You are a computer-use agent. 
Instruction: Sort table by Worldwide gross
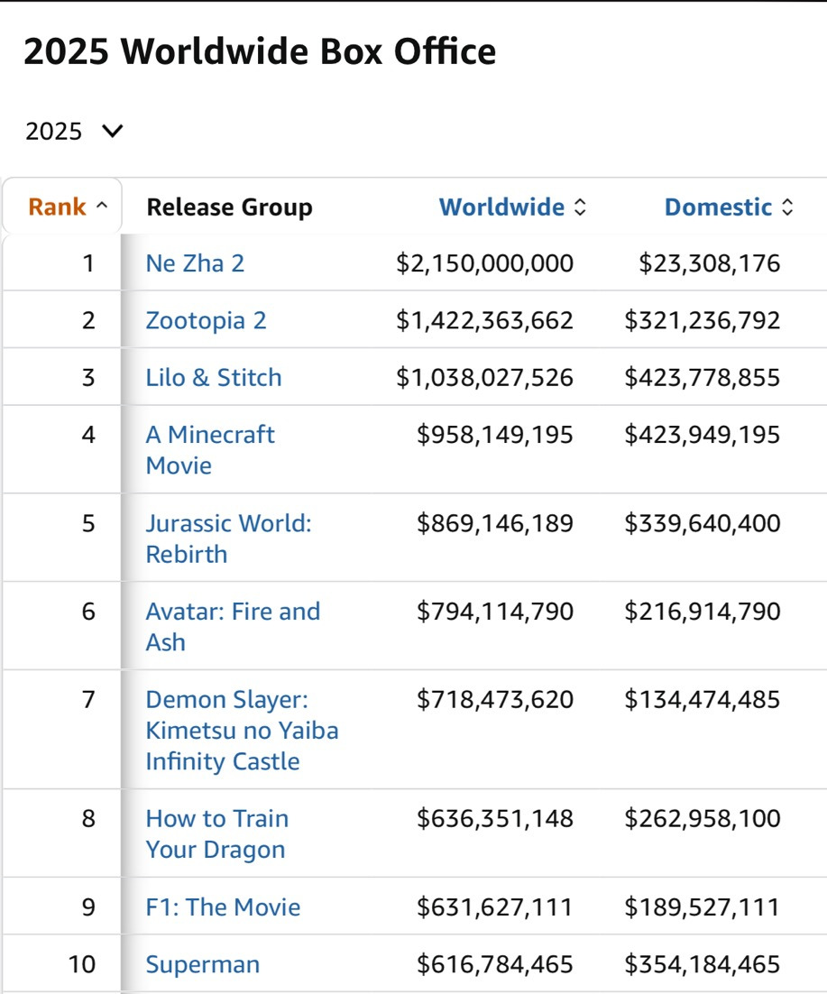pos(501,207)
